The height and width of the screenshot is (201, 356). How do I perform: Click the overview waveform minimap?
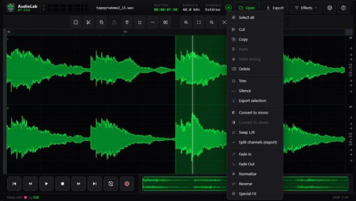pyautogui.click(x=245, y=184)
